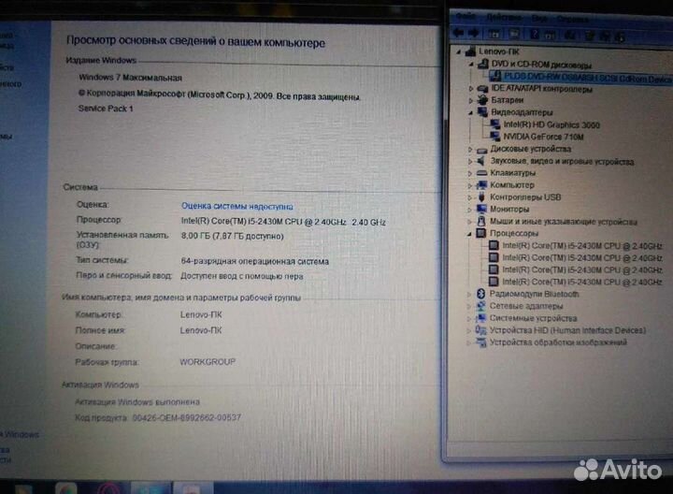673x494 pixels.
Task: Open the Файл menu in Device Manager
Action: coord(466,17)
